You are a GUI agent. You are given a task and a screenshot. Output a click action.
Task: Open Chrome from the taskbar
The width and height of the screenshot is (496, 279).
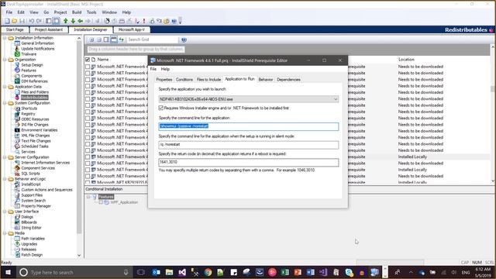pyautogui.click(x=208, y=272)
